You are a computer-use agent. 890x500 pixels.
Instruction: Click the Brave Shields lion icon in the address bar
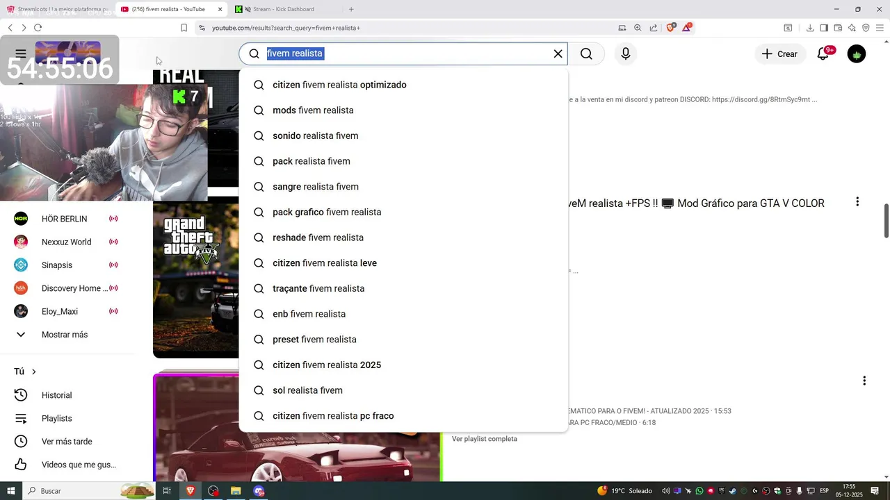click(670, 28)
